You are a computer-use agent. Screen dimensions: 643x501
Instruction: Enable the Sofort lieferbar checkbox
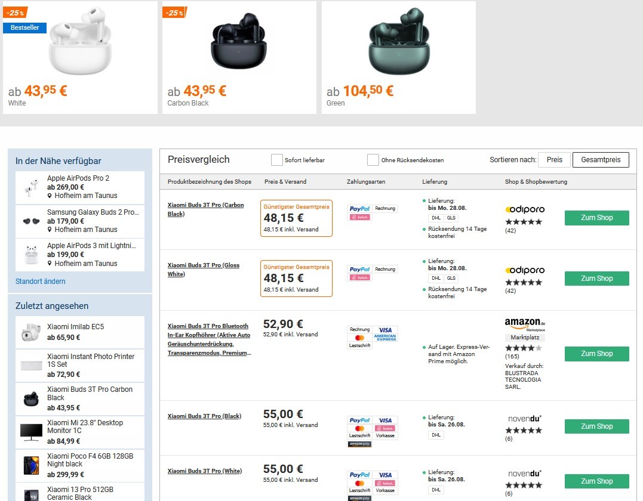pyautogui.click(x=277, y=160)
